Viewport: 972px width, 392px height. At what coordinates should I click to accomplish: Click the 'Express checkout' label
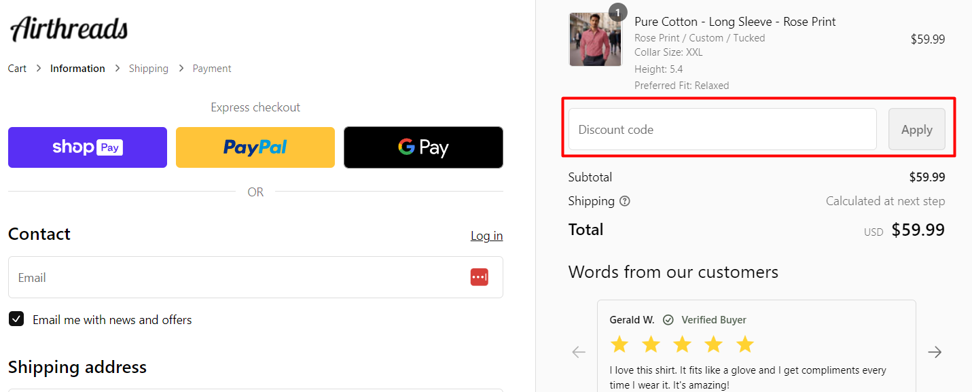click(255, 107)
